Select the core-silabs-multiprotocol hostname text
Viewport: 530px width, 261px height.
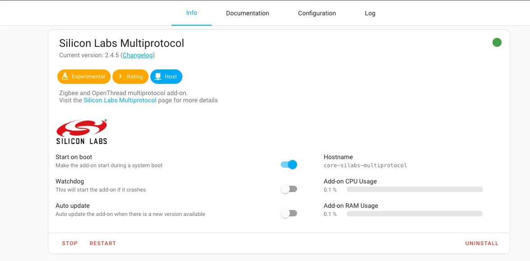click(x=365, y=165)
